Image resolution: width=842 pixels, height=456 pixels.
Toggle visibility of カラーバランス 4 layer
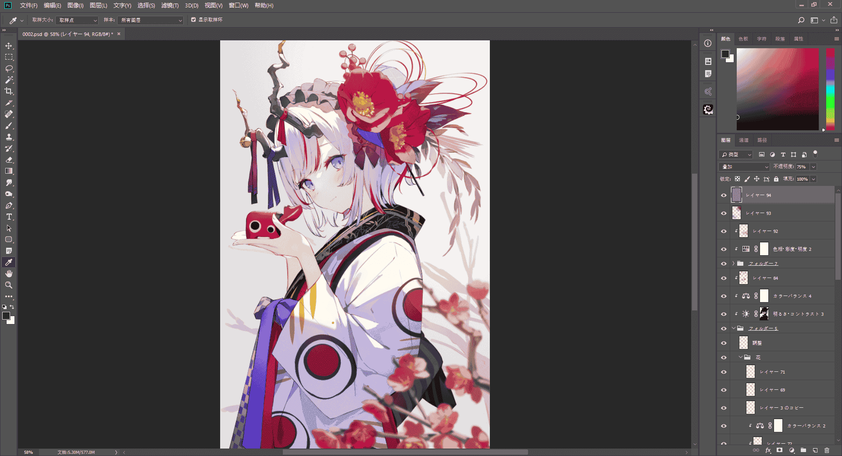click(x=724, y=296)
